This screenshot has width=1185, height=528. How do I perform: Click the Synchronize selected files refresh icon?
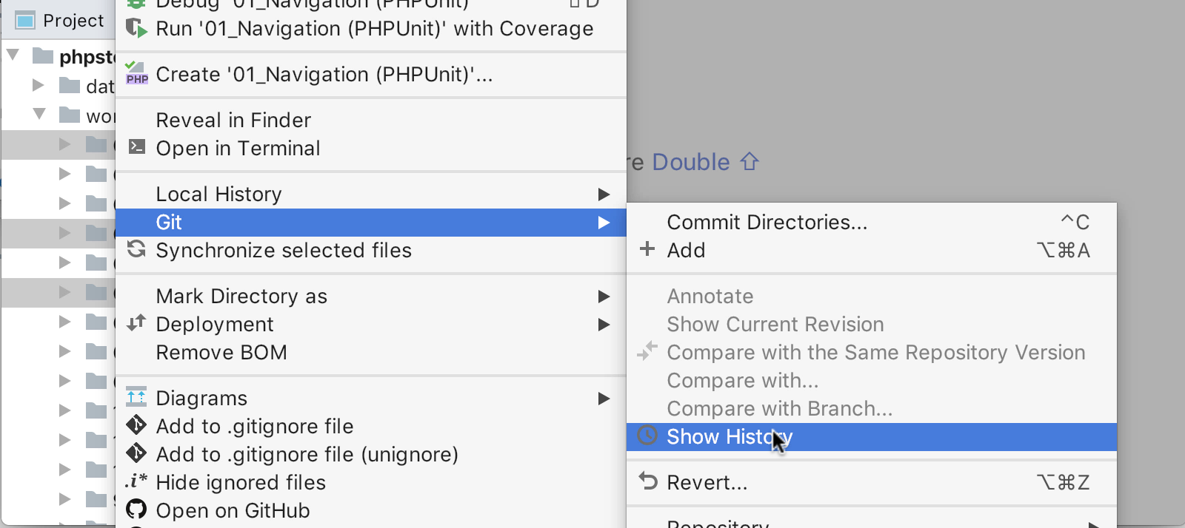pos(136,249)
